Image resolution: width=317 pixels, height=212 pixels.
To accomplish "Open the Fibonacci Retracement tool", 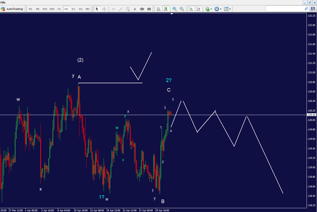I will (x=128, y=9).
